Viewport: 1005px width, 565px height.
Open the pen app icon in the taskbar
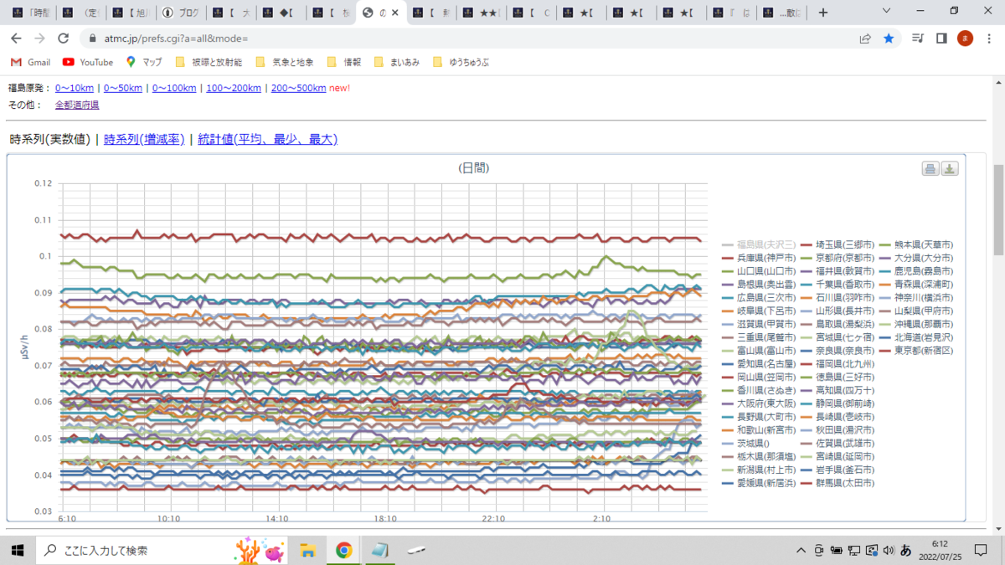pos(416,550)
